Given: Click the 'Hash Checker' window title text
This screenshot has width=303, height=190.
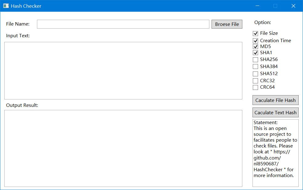Looking at the screenshot, I should click(26, 6).
